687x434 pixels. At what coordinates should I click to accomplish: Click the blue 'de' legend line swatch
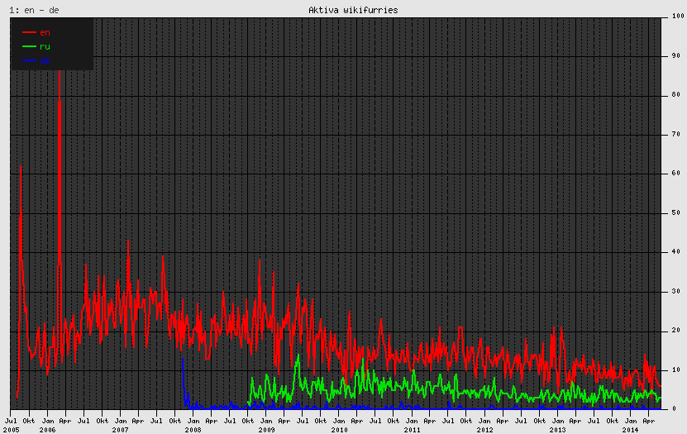(29, 60)
